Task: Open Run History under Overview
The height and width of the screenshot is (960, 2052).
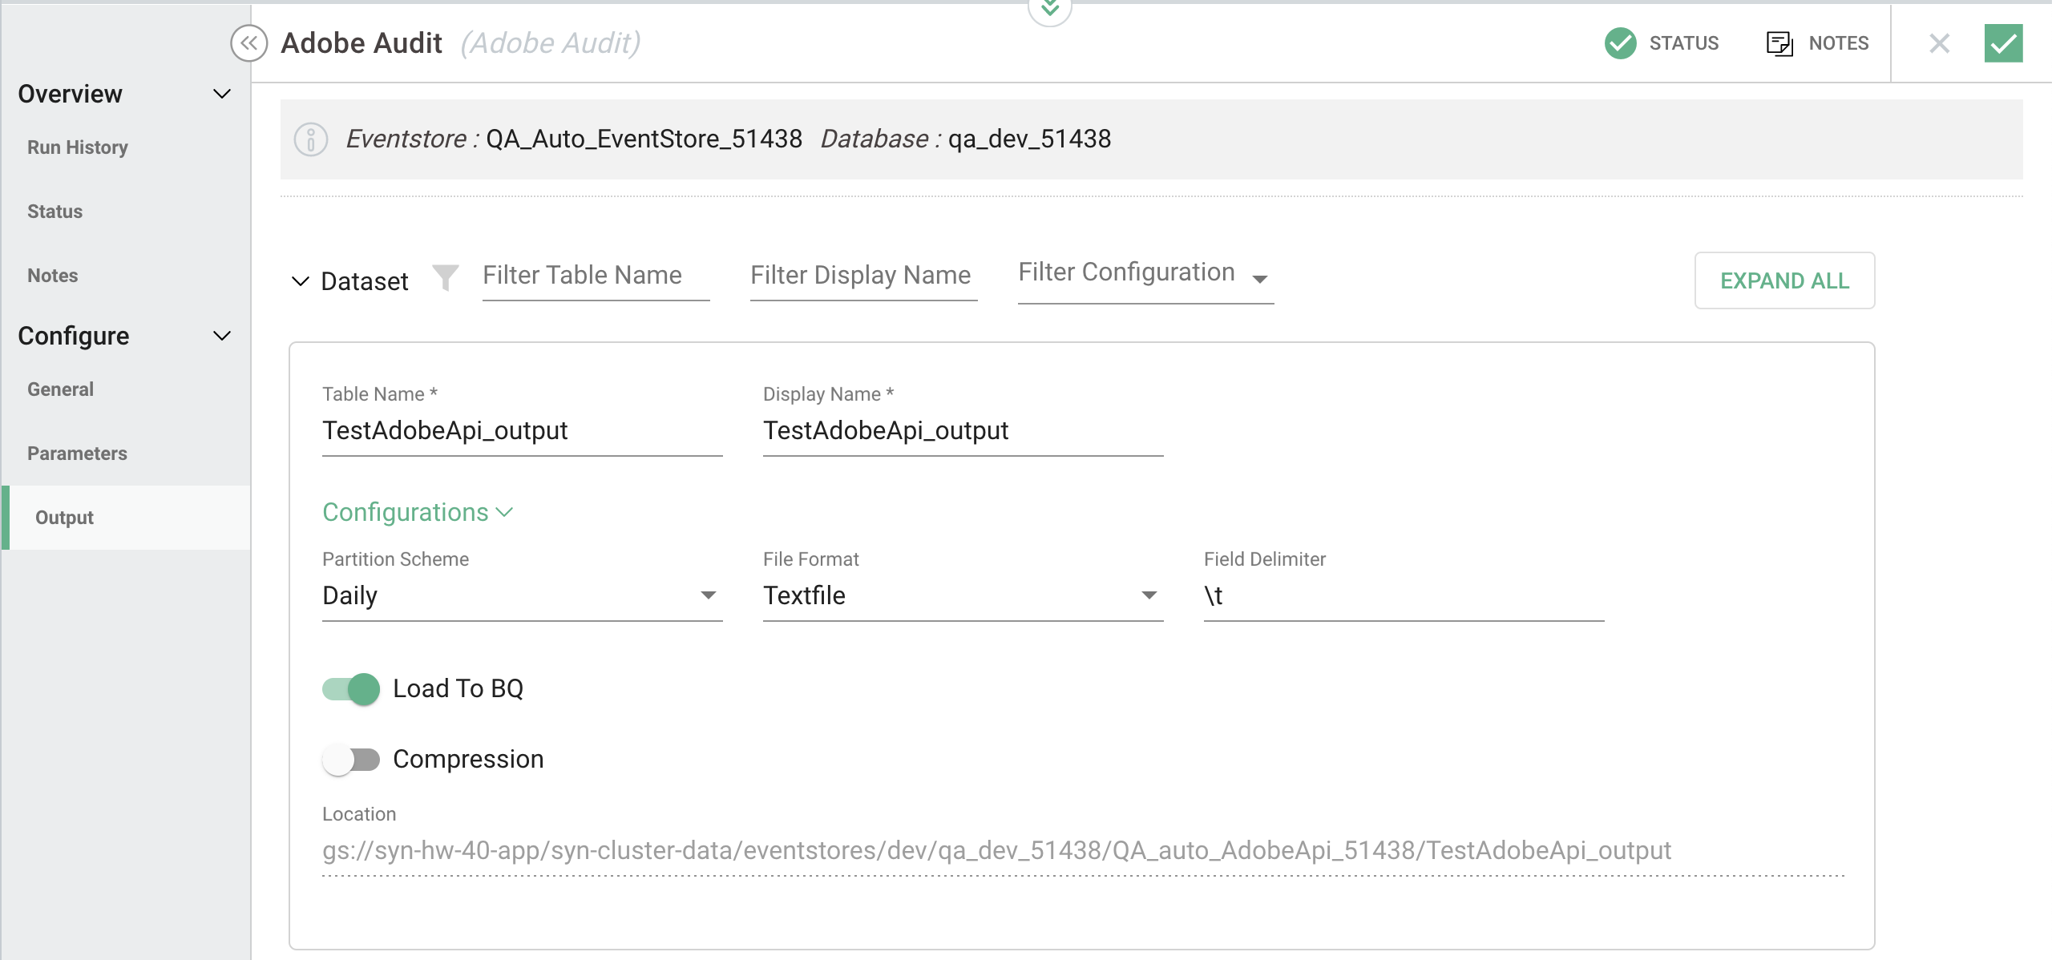Action: point(77,147)
